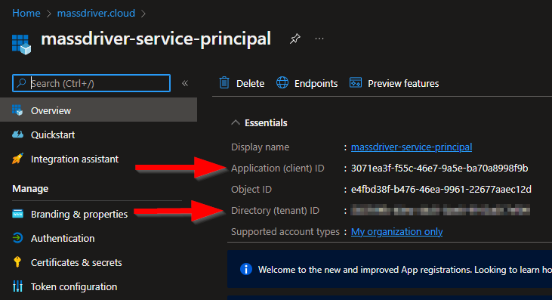Click the Delete trash icon
This screenshot has height=300, width=552.
click(224, 83)
